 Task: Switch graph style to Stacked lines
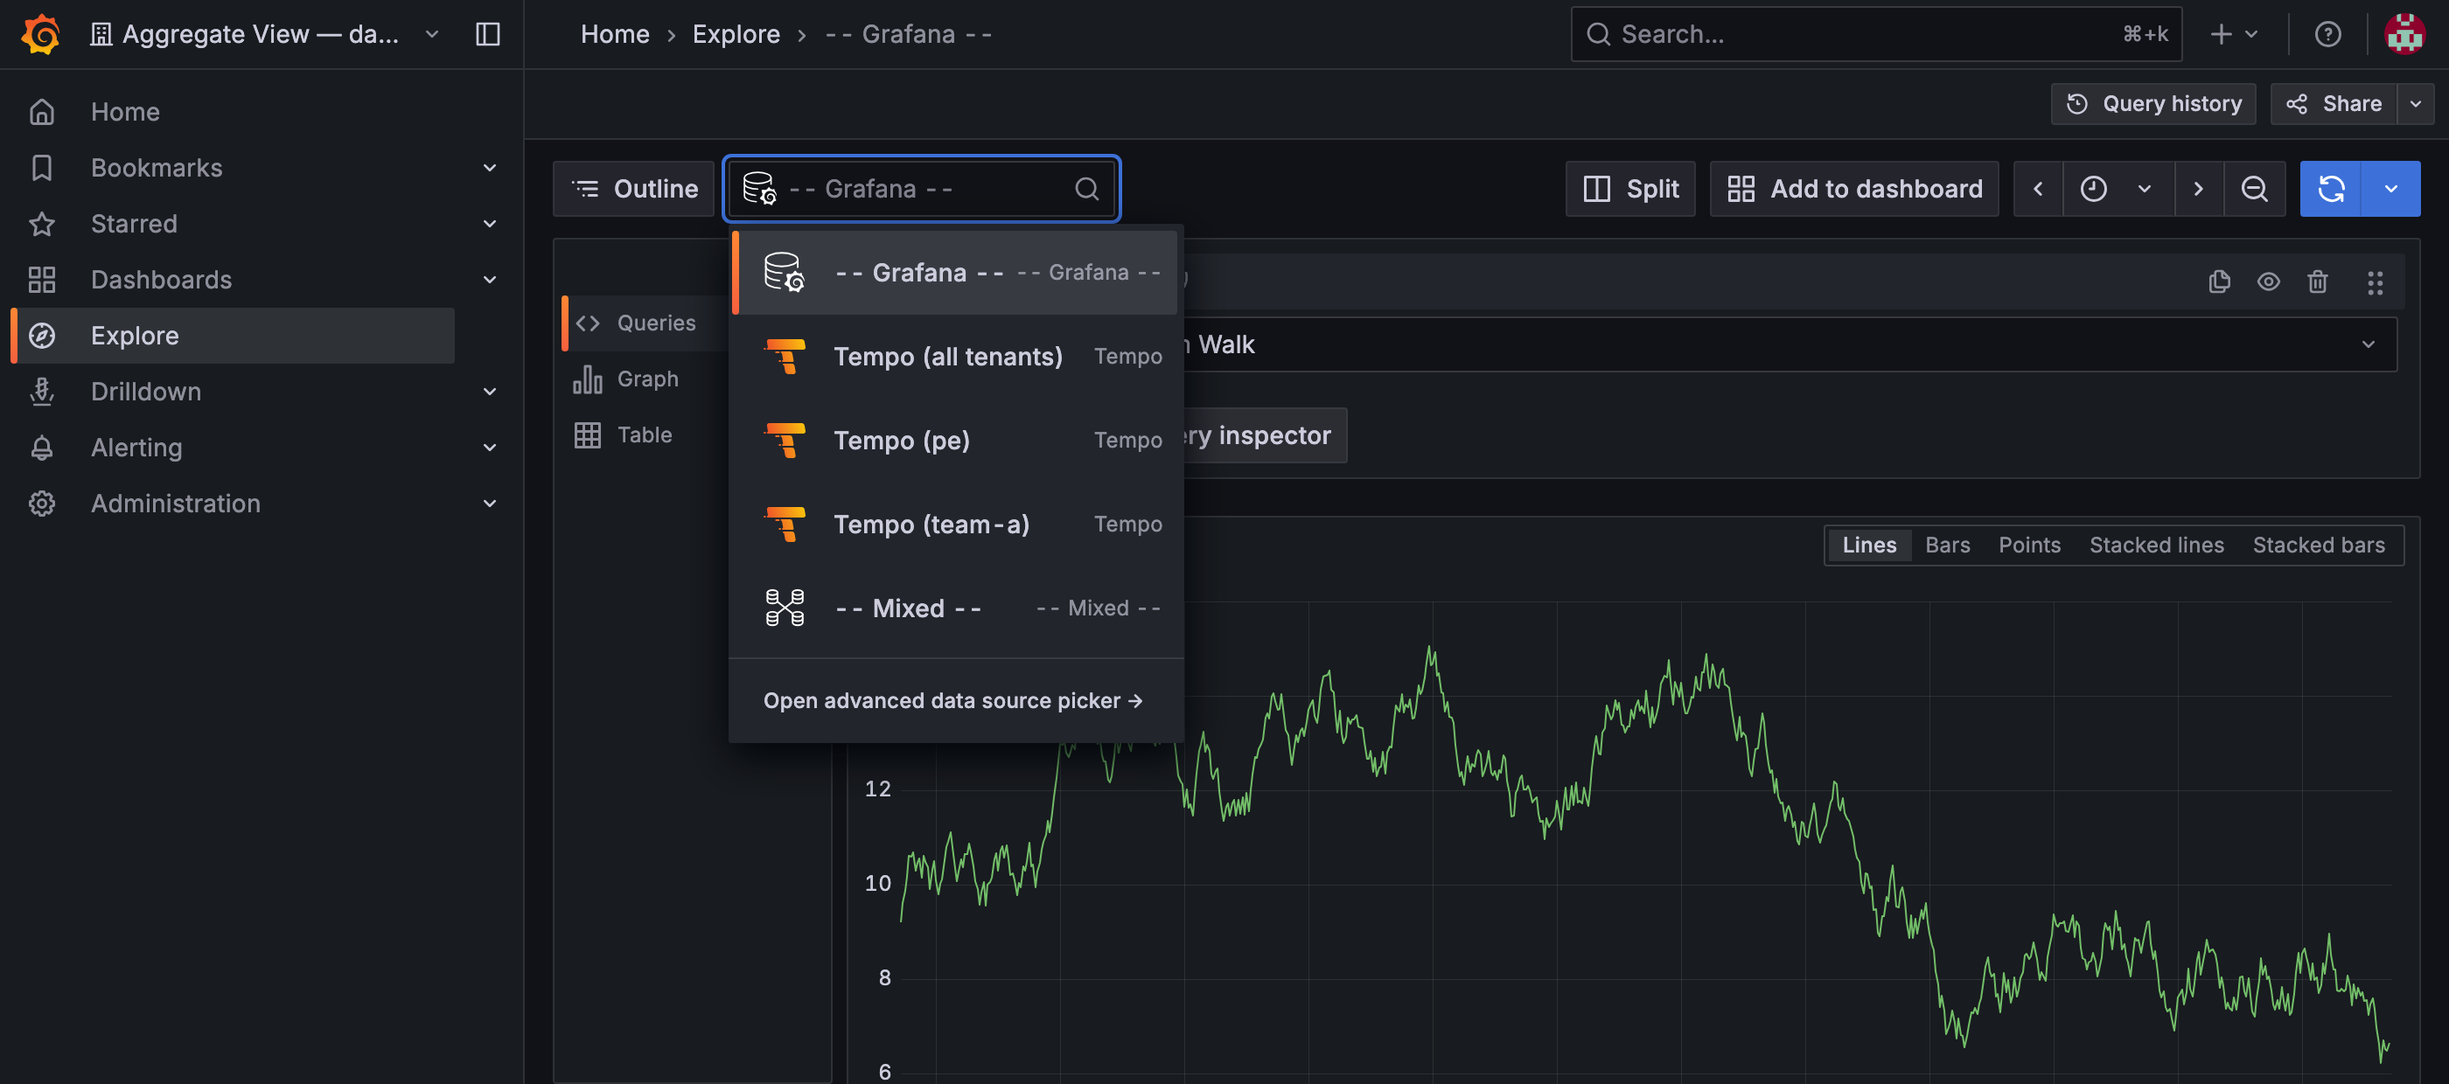point(2156,545)
